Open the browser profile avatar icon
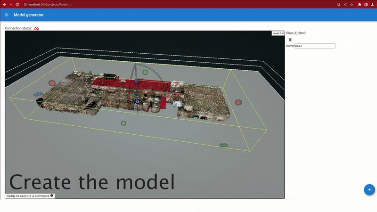Viewport: 377px width, 212px height. point(373,4)
